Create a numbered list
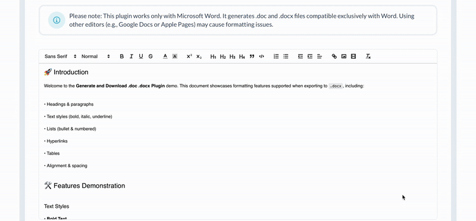Screen dimensions: 476x221 point(276,56)
